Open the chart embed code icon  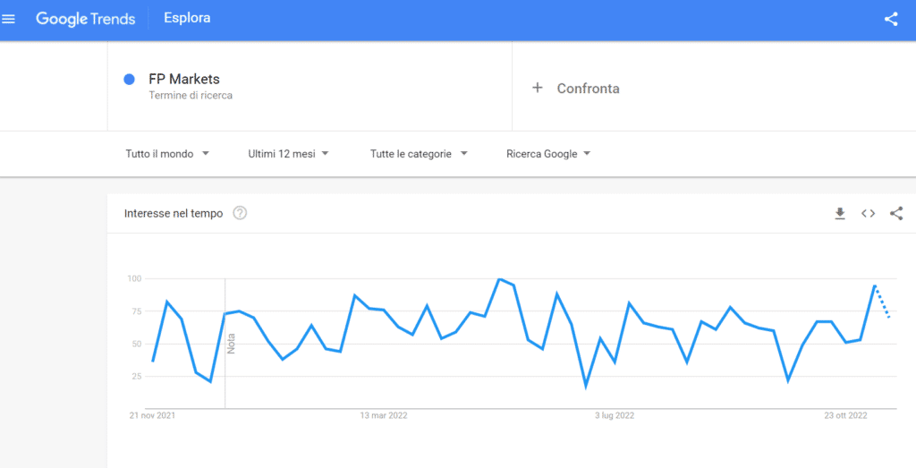pyautogui.click(x=868, y=213)
